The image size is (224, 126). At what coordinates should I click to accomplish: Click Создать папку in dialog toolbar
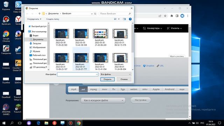[x=52, y=19]
